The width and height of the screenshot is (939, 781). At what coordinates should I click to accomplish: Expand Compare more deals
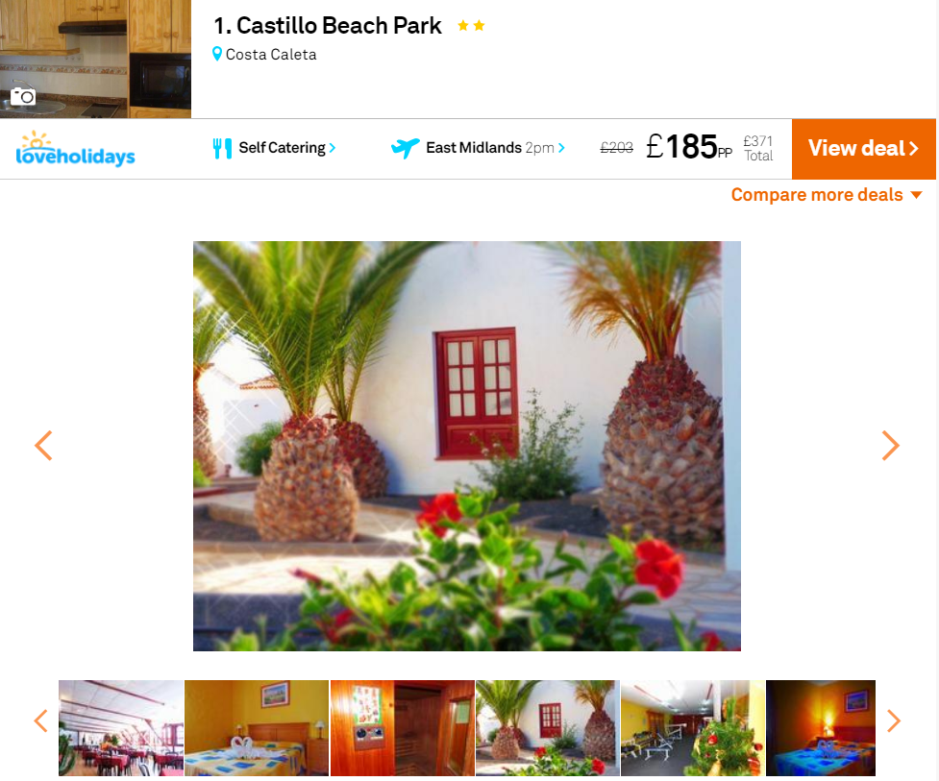click(x=827, y=195)
